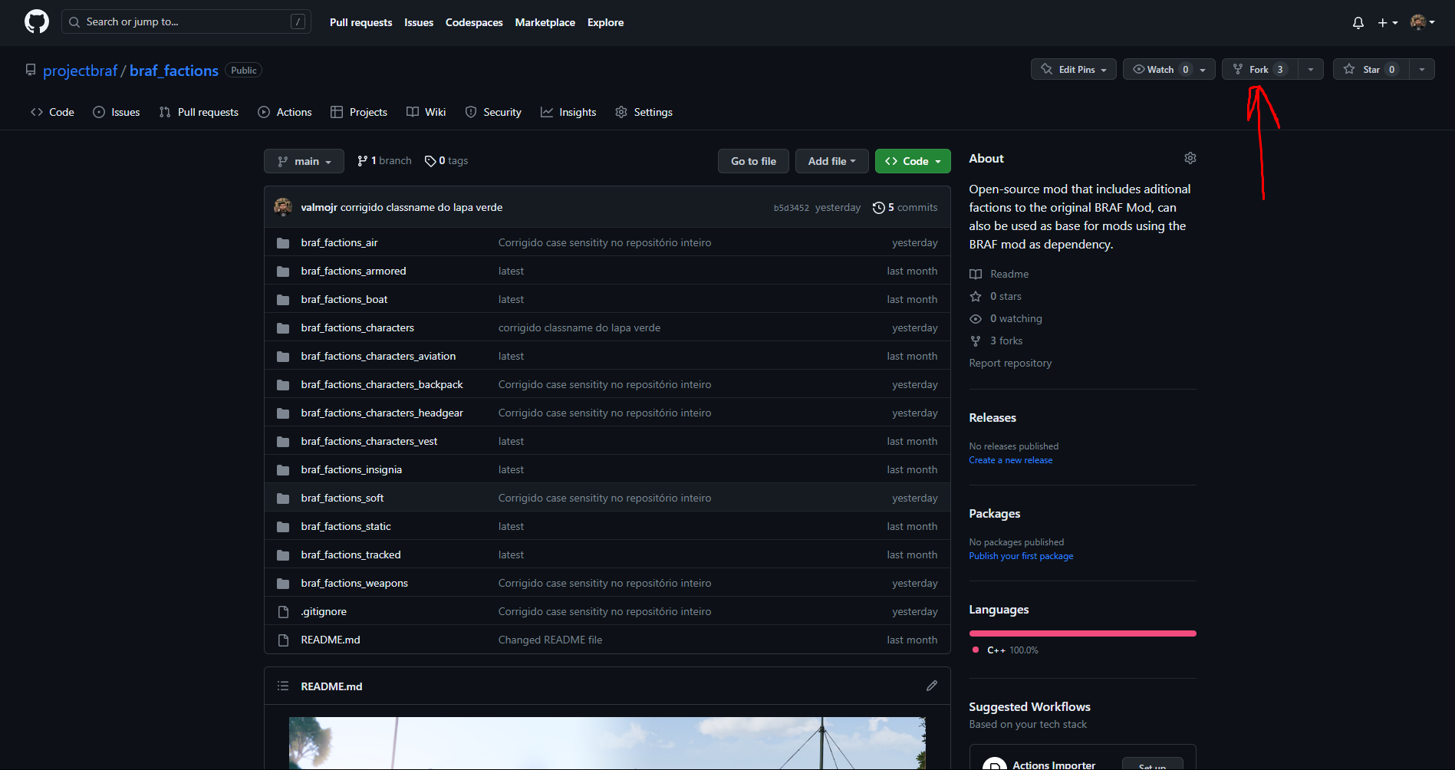Open commits history clock icon
Viewport: 1455px width, 770px height.
[x=878, y=208]
